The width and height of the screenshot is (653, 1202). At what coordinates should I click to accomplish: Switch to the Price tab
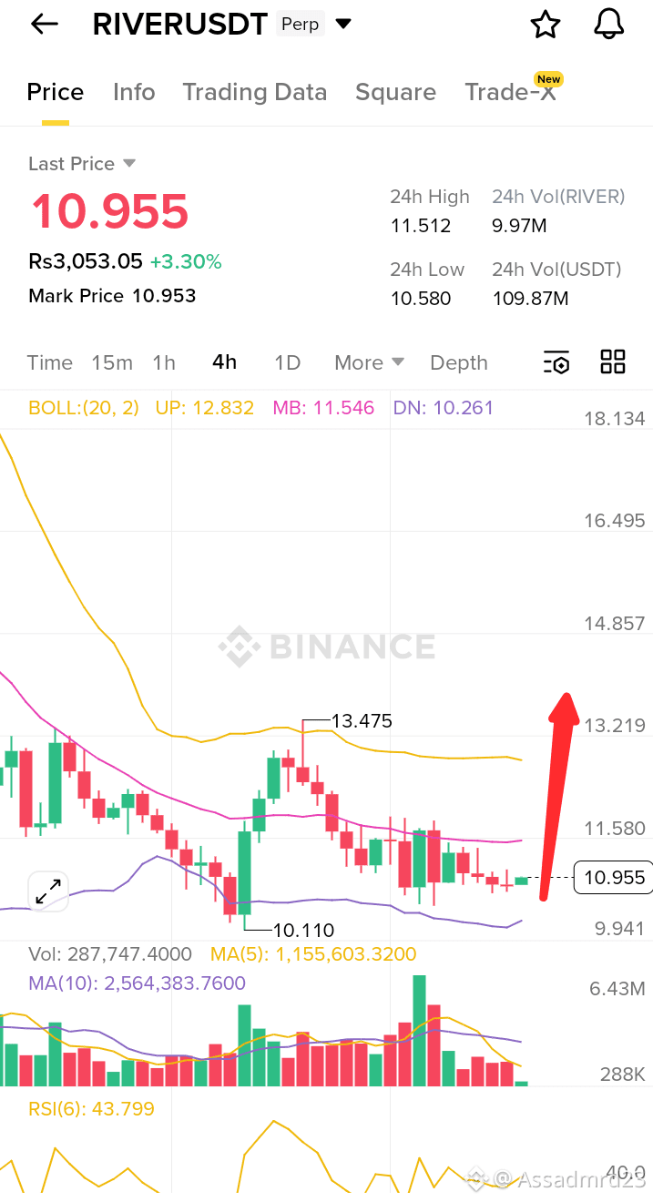56,92
